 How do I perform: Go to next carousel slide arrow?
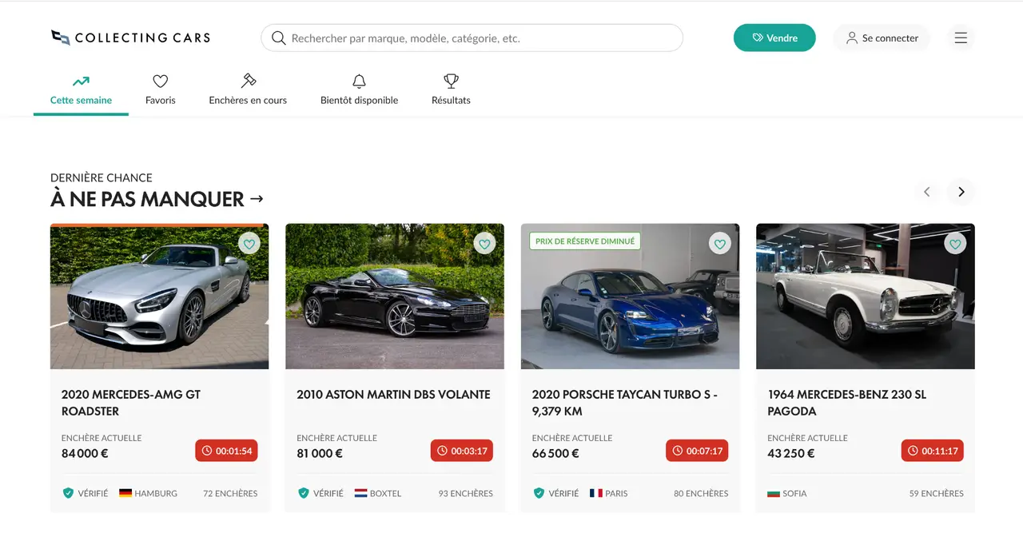coord(961,192)
